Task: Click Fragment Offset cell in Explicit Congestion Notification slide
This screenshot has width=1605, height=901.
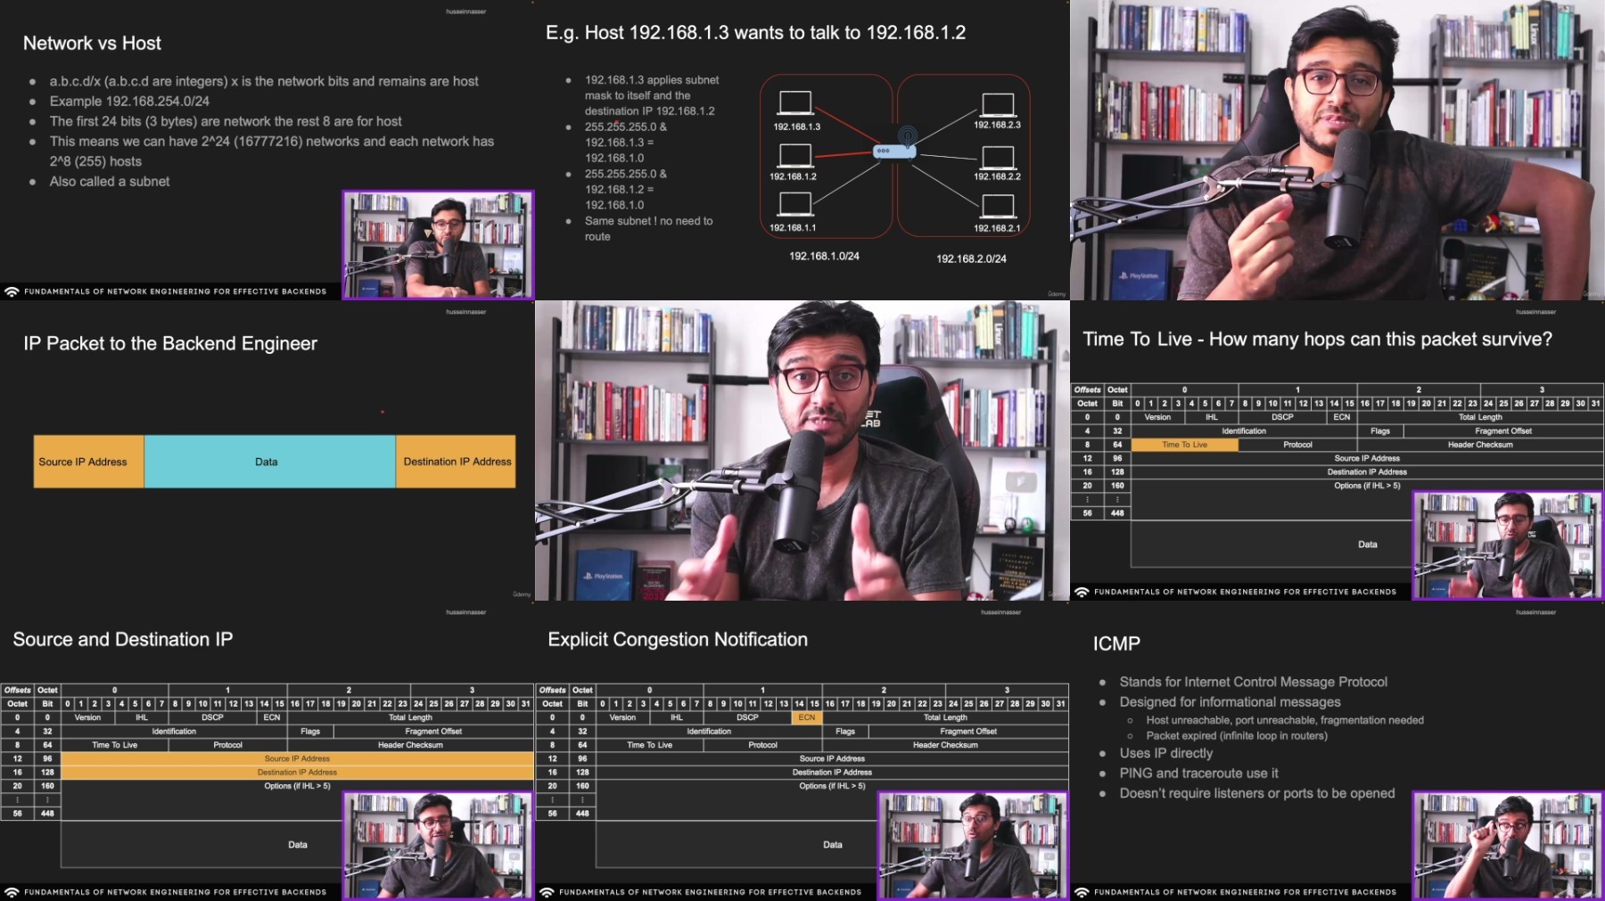Action: click(x=968, y=732)
